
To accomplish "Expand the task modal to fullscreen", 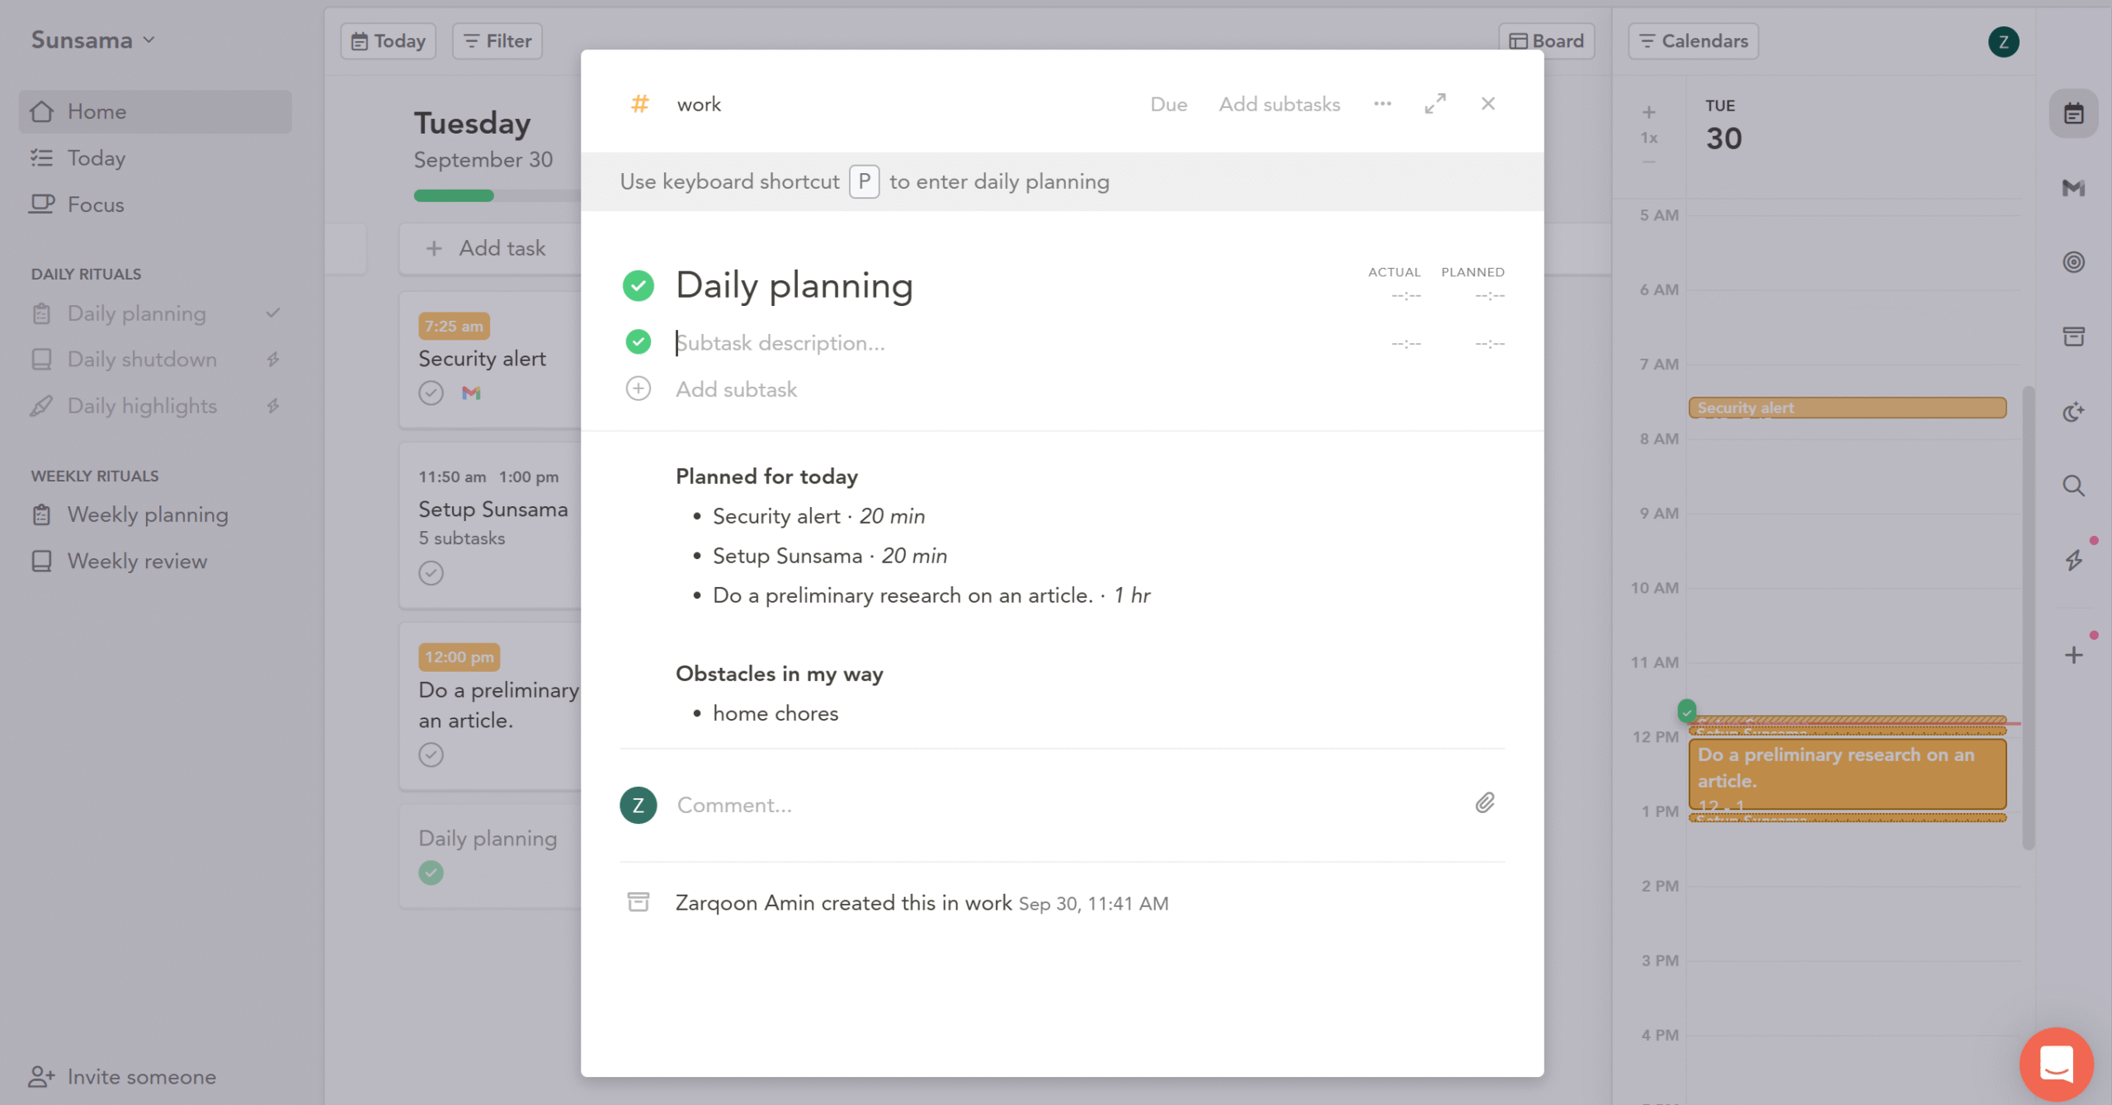I will 1435,104.
